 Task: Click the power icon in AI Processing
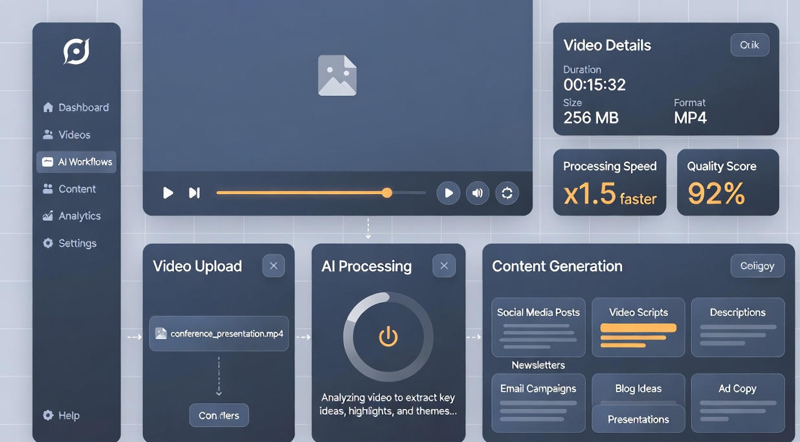(388, 337)
